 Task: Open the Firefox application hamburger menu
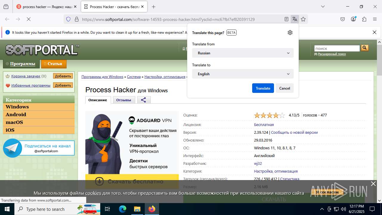click(375, 19)
